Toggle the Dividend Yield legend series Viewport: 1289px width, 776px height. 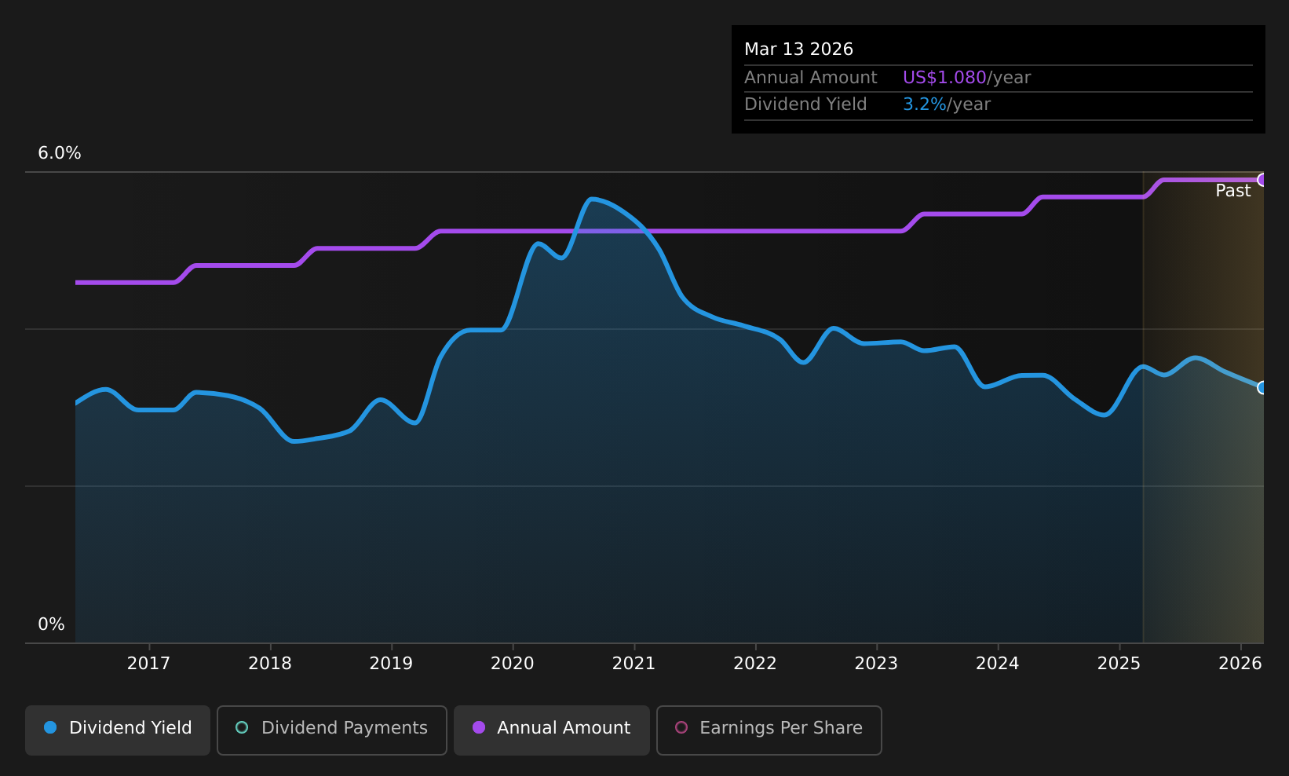pyautogui.click(x=118, y=730)
